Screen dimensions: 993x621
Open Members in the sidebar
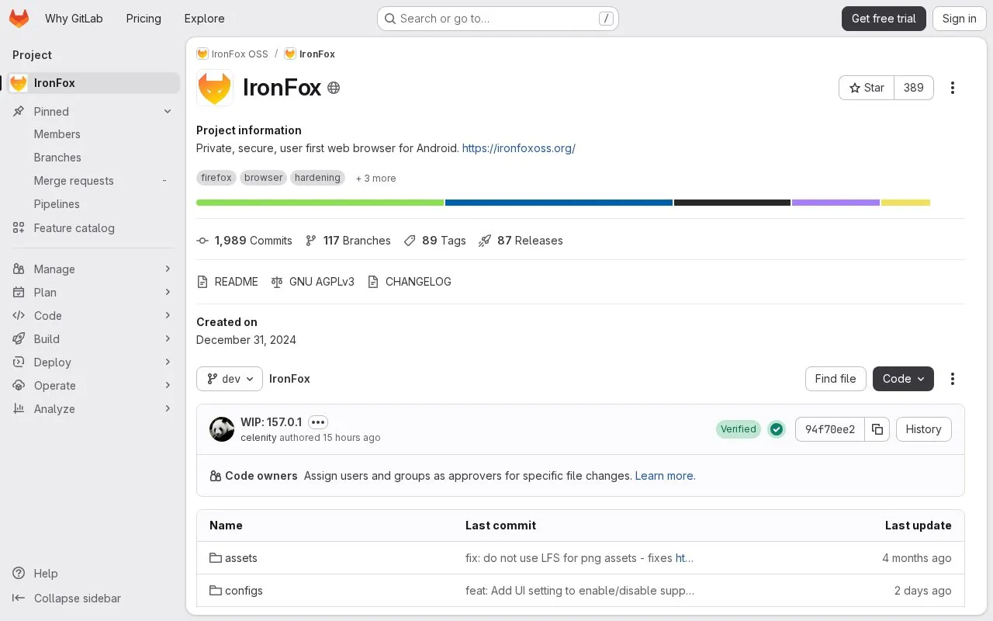coord(57,134)
